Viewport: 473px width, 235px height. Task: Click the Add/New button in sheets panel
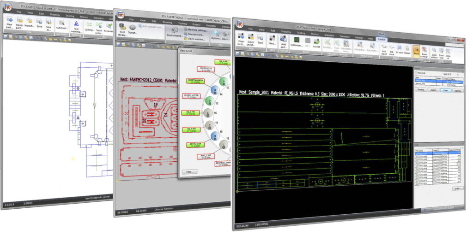[458, 91]
